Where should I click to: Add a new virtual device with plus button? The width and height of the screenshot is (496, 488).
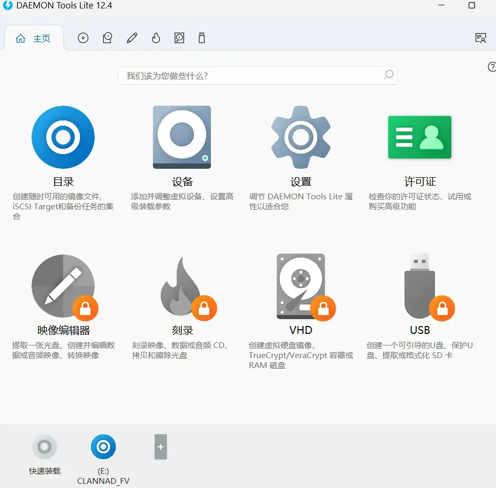(x=161, y=446)
